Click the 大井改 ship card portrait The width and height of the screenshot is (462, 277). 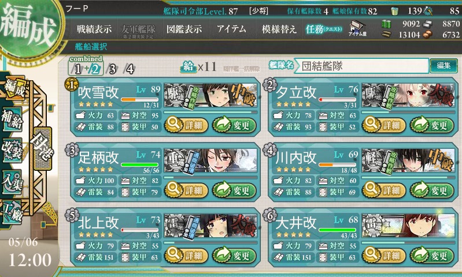click(x=408, y=226)
